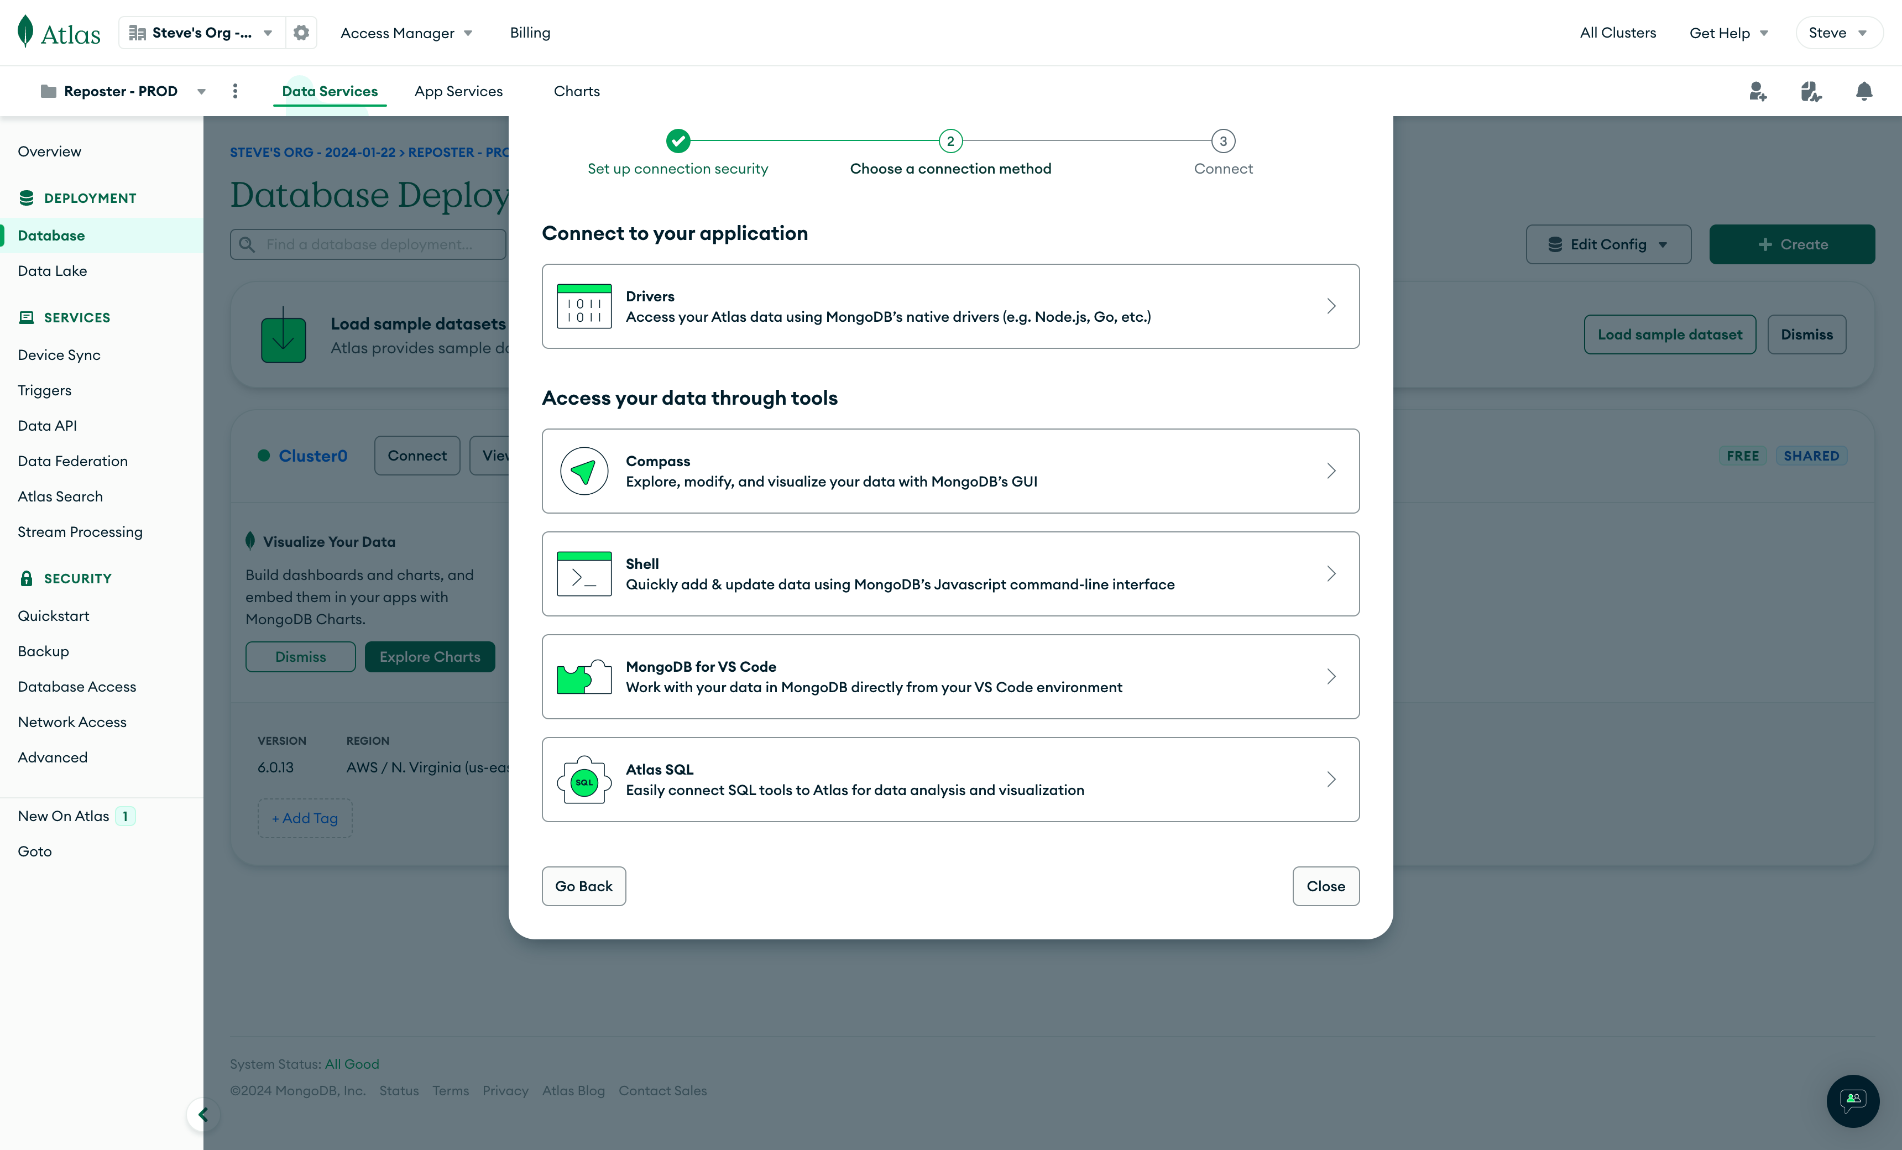
Task: Open Atlas Search in sidebar
Action: (x=60, y=496)
